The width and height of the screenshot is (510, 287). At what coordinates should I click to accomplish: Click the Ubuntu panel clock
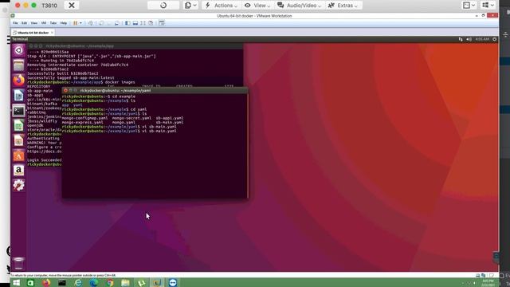482,39
